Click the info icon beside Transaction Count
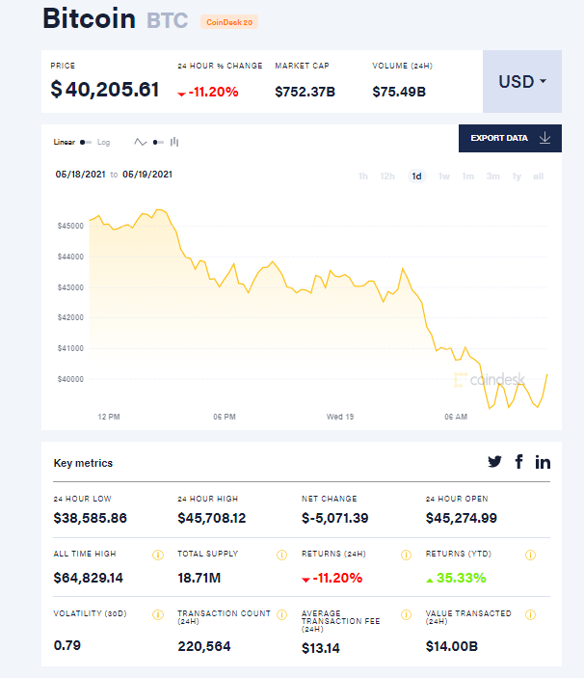Viewport: 584px width, 678px height. [281, 613]
